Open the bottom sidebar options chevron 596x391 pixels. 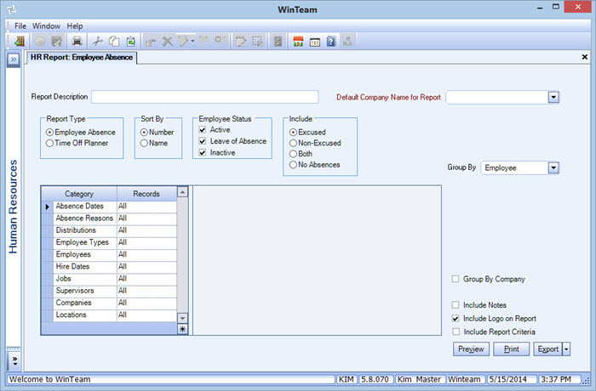[x=14, y=360]
